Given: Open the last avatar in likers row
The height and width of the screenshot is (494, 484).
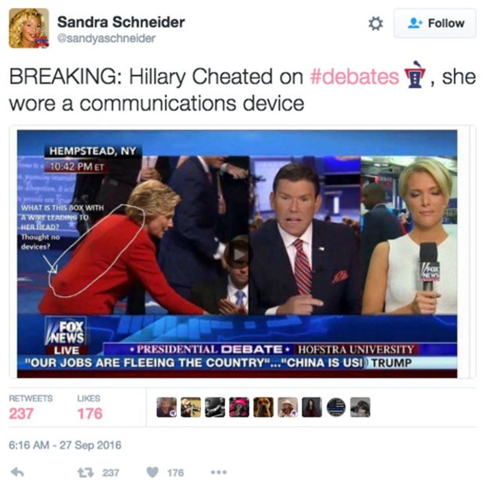Looking at the screenshot, I should (360, 407).
